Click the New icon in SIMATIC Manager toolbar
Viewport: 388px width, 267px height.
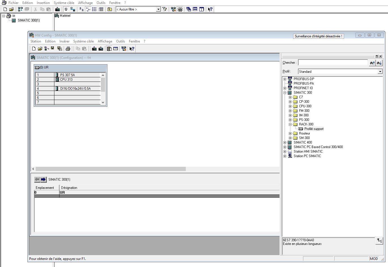5,9
